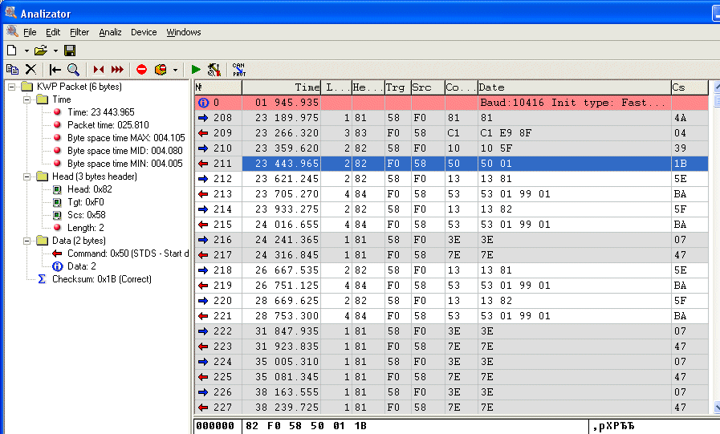Click the red triple arrows icon

(117, 70)
